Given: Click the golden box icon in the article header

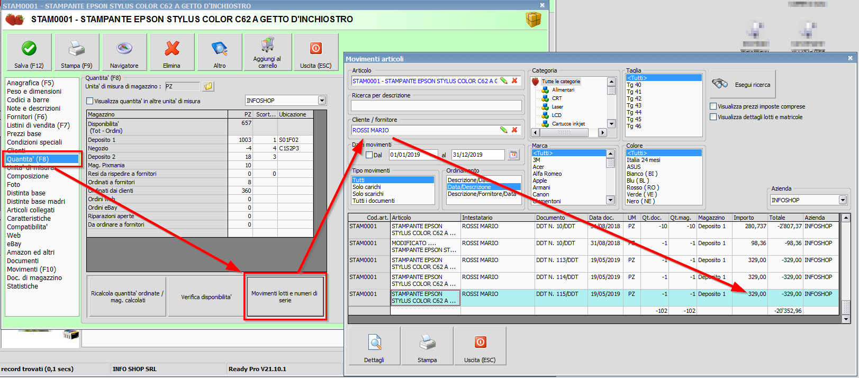Looking at the screenshot, I should [534, 20].
